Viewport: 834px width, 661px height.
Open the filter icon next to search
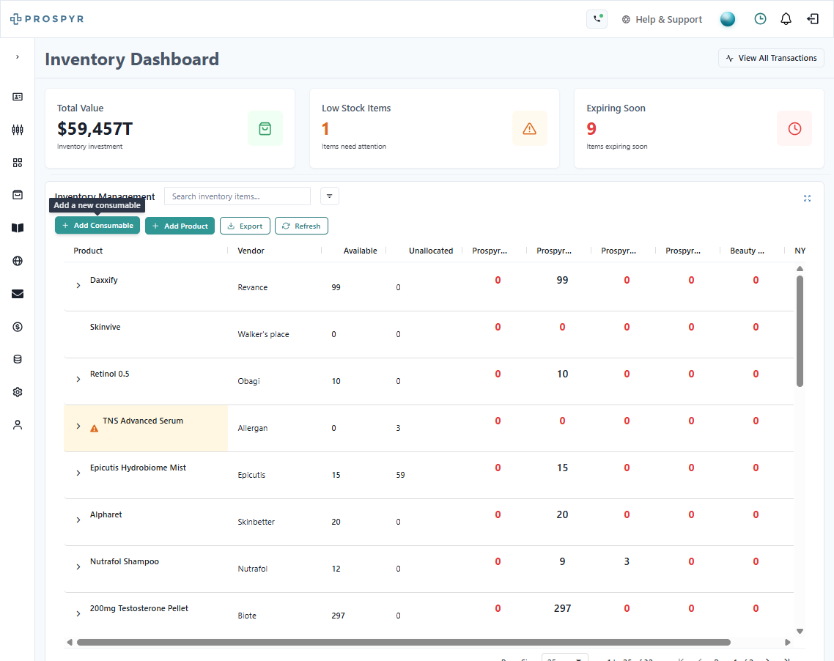click(x=330, y=196)
